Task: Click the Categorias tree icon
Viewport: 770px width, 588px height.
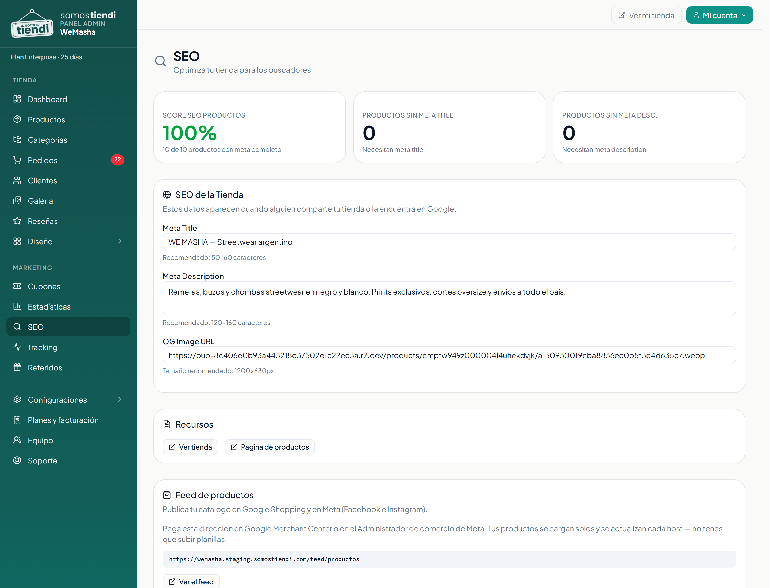Action: (17, 140)
